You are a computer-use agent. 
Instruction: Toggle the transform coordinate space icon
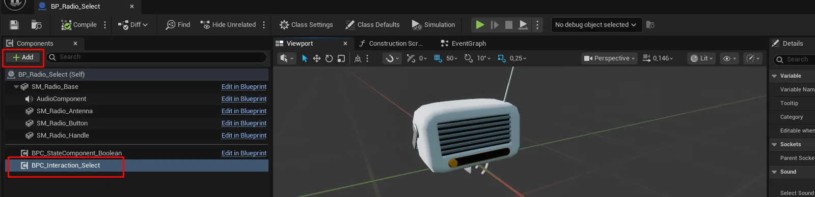[358, 58]
